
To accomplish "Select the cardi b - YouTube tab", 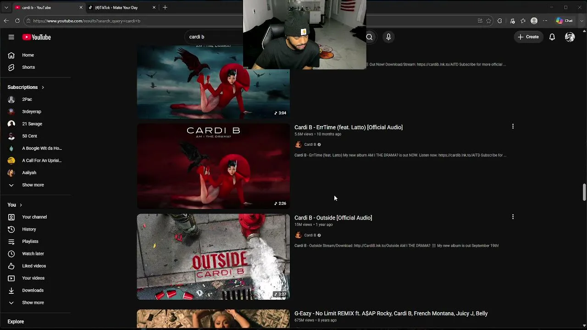I will (48, 7).
